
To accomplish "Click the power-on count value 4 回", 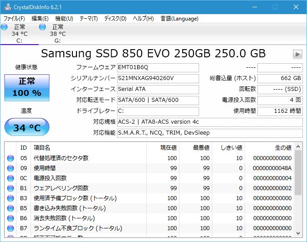I will (x=280, y=100).
